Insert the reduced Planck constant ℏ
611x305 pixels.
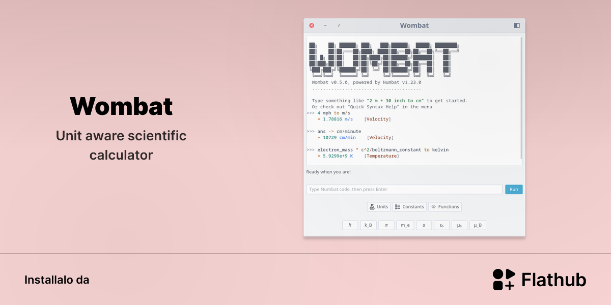click(350, 225)
